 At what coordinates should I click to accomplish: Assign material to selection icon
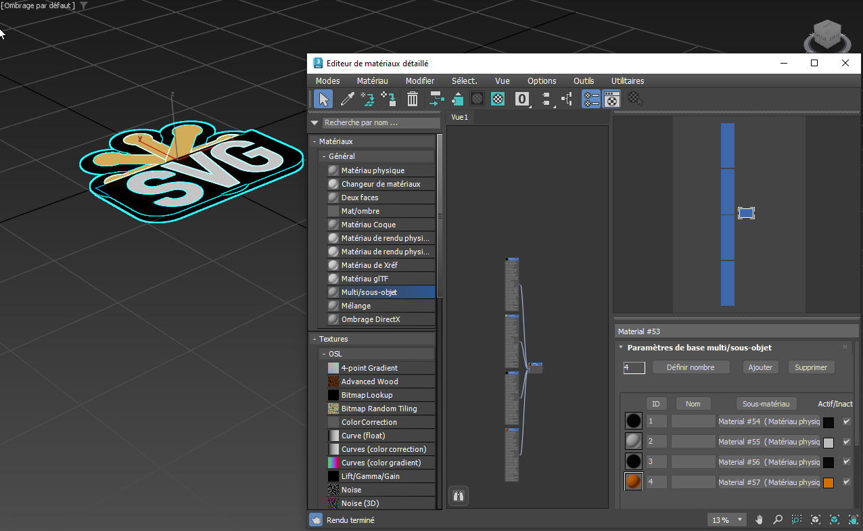(389, 99)
